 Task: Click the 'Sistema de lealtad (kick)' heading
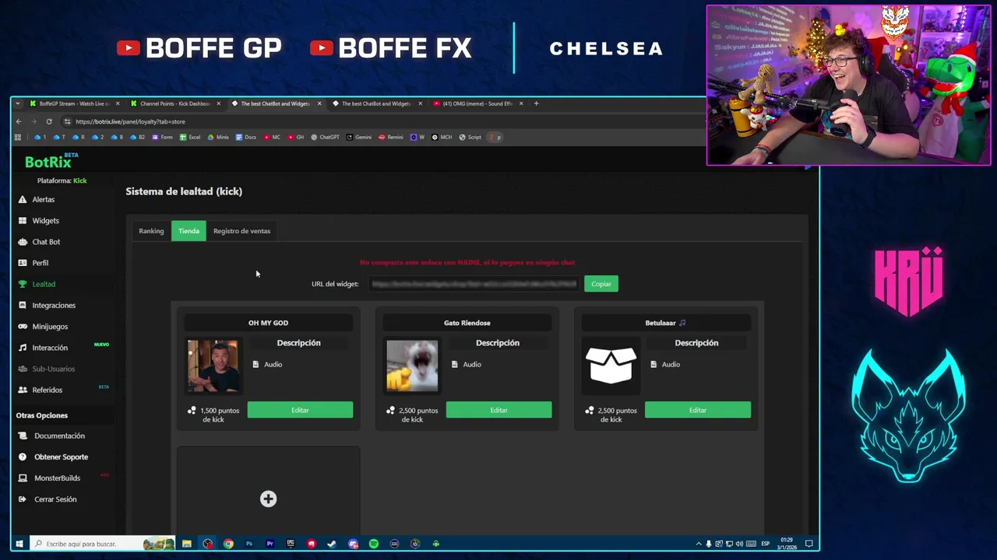pos(184,191)
